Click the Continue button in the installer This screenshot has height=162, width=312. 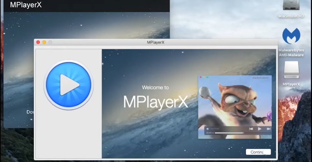point(258,152)
